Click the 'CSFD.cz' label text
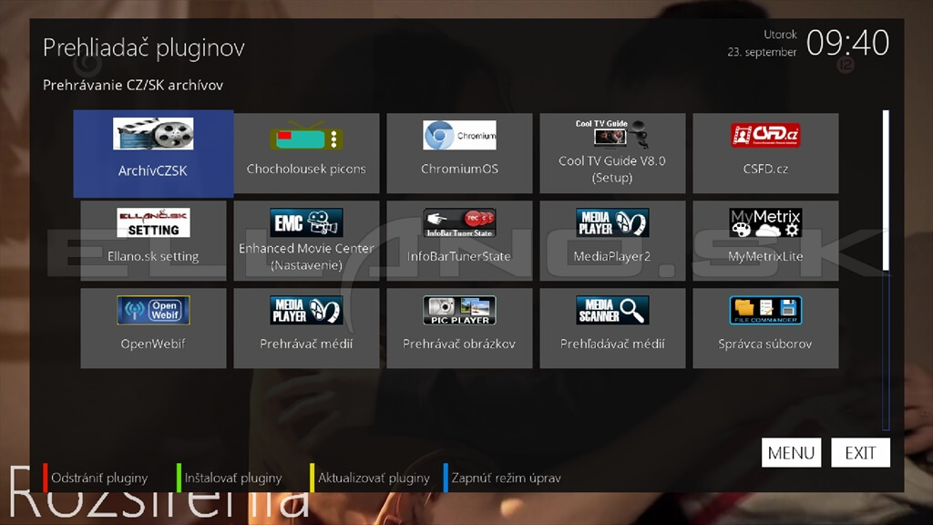Image resolution: width=933 pixels, height=525 pixels. click(765, 169)
